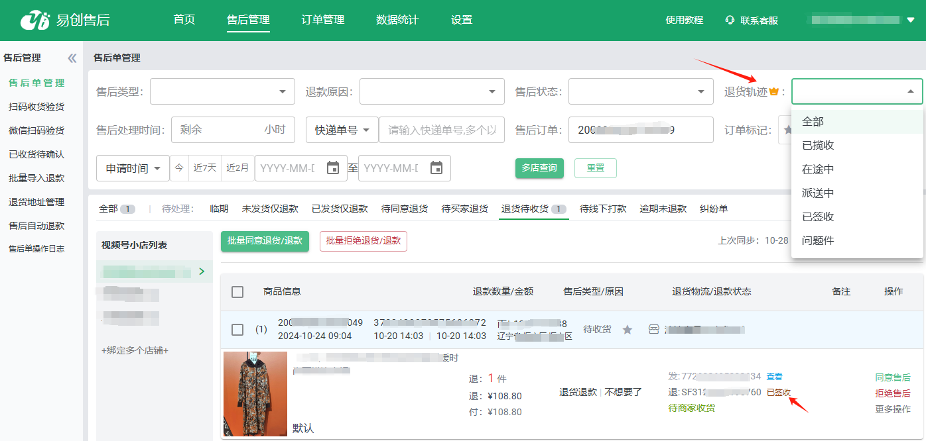Click the 同意售后 link

[892, 377]
